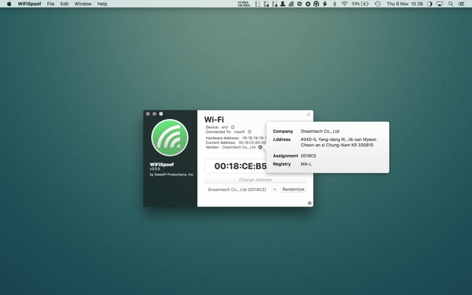Click the info arrow next to Vendor Dreamtech
This screenshot has height=295, width=472.
(x=260, y=147)
